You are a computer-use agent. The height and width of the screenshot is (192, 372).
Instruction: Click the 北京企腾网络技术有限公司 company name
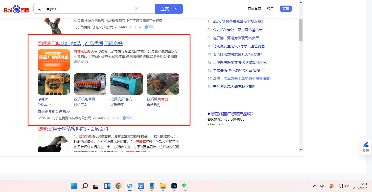tap(72, 118)
